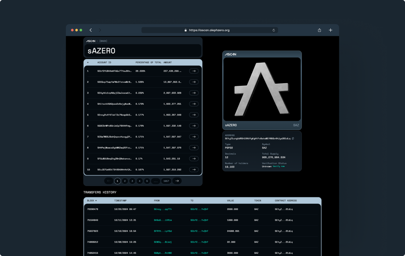Image resolution: width=405 pixels, height=256 pixels.
Task: Go to next holders page arrow
Action: [x=177, y=181]
